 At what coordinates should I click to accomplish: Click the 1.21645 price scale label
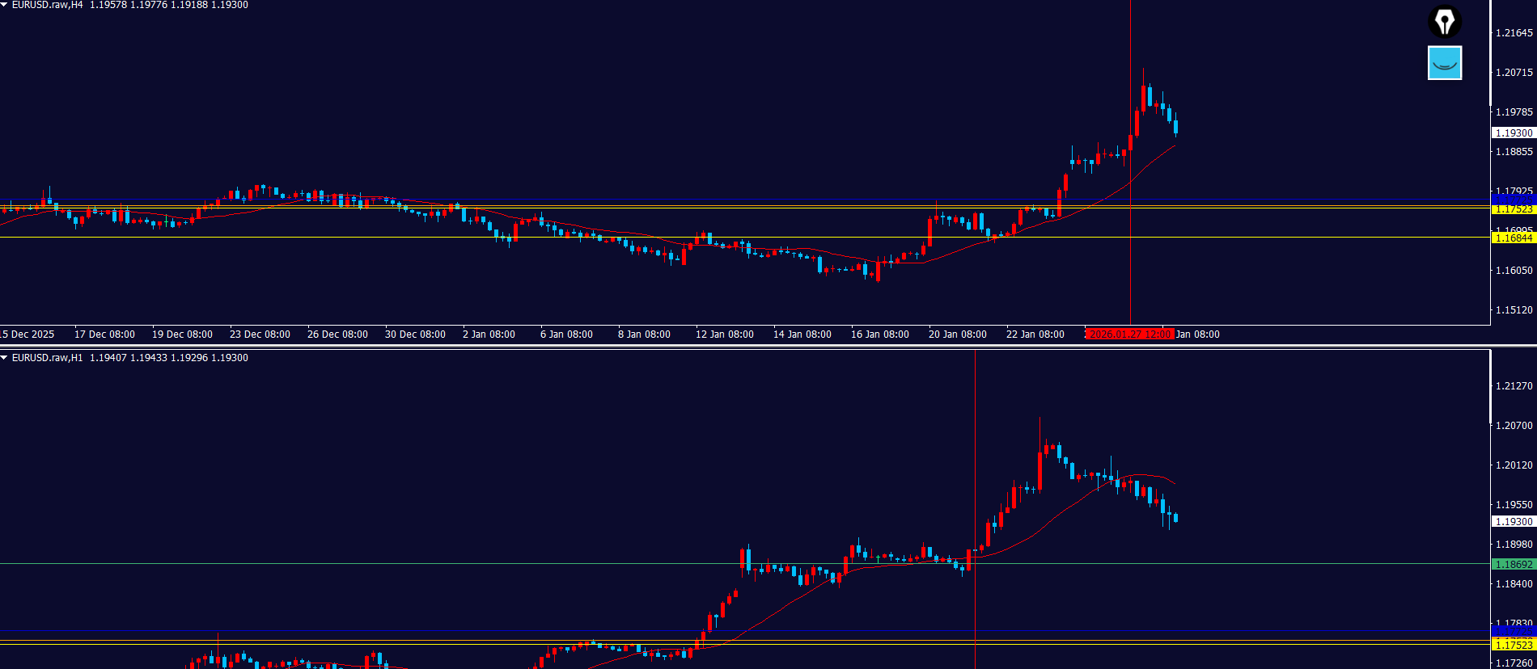coord(1514,33)
